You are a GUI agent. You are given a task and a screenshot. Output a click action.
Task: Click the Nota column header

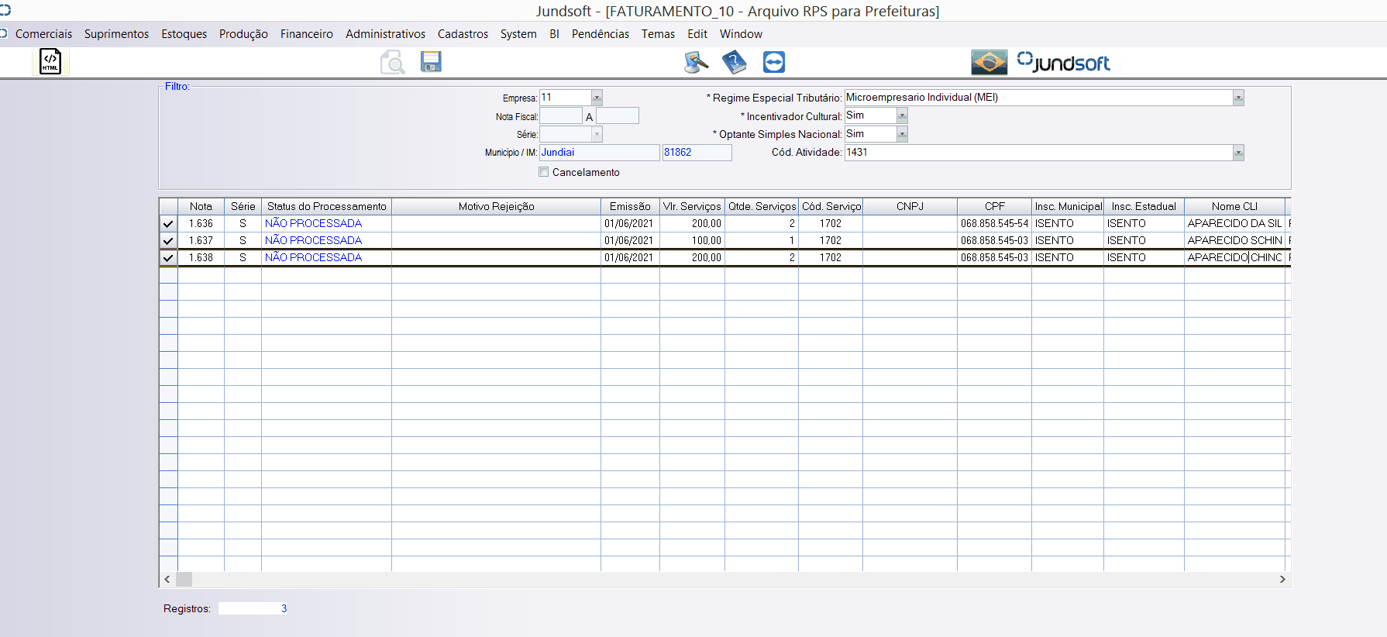coord(201,206)
